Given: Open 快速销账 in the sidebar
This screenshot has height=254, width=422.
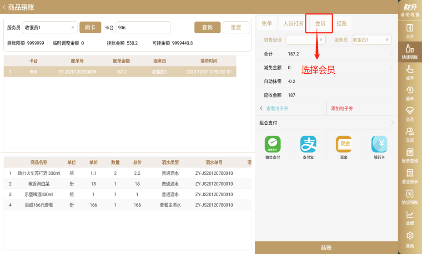Looking at the screenshot, I should (410, 52).
